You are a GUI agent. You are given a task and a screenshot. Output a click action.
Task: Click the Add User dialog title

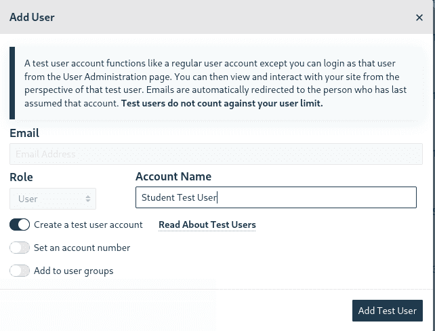click(32, 17)
